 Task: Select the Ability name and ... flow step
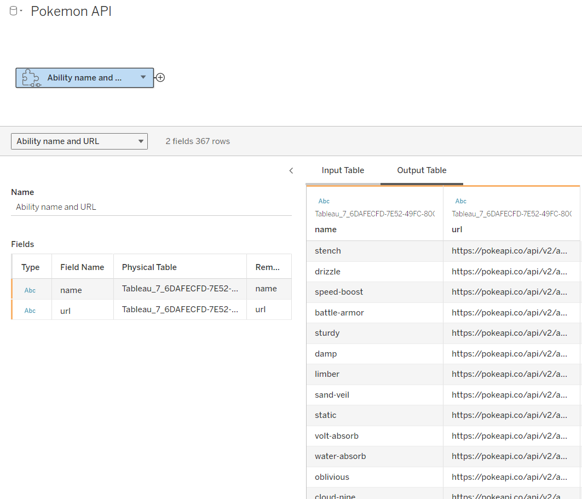coord(85,78)
